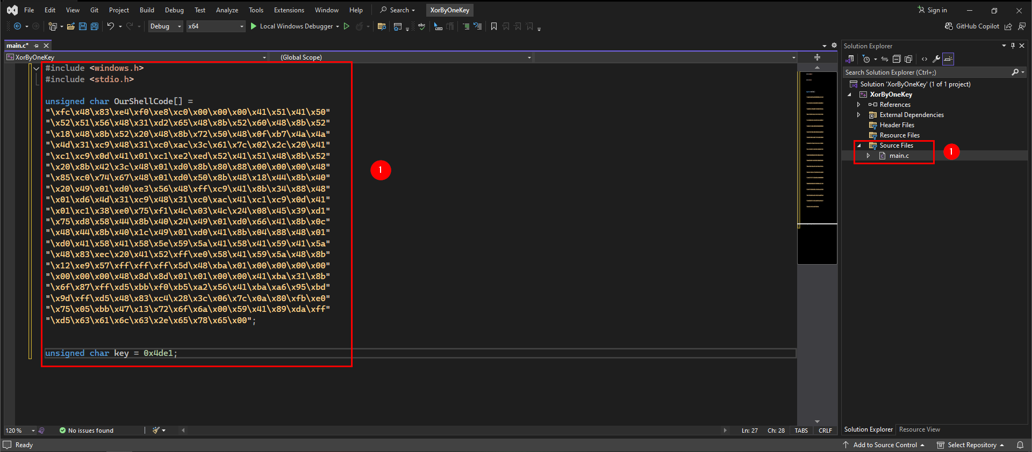Switch to the Resource View tab
This screenshot has width=1032, height=452.
[920, 429]
